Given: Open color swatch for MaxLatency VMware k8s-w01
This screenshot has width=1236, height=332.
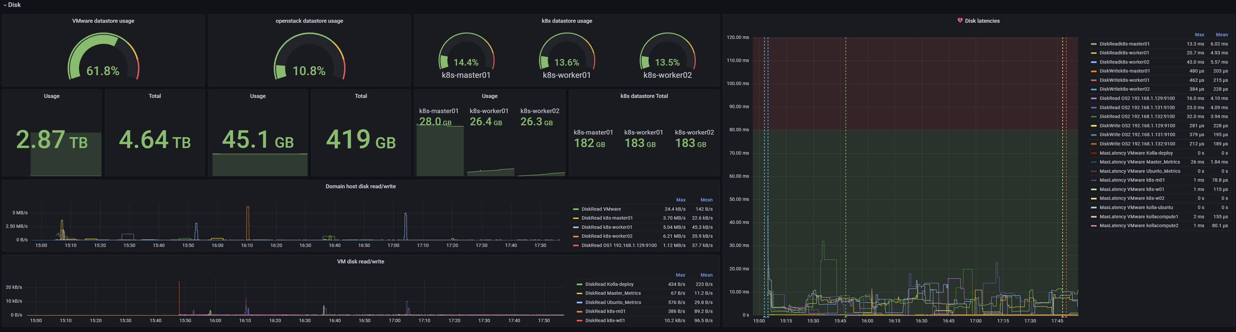Looking at the screenshot, I should click(x=1094, y=189).
